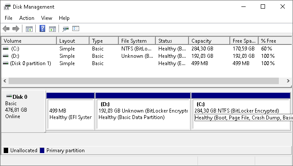This screenshot has width=293, height=166.
Task: Sort by the % Free column header
Action: 275,41
